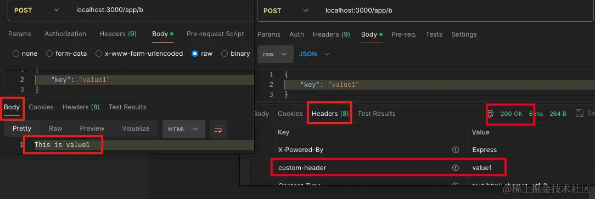Click the info icon in X-Powered-By row
The image size is (595, 199).
456,150
